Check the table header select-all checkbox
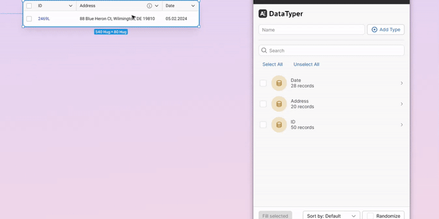Screen dimensions: 439x219 pyautogui.click(x=29, y=6)
